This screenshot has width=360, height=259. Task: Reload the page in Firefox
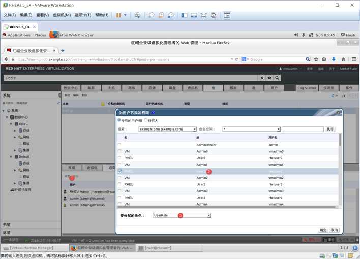click(x=236, y=59)
